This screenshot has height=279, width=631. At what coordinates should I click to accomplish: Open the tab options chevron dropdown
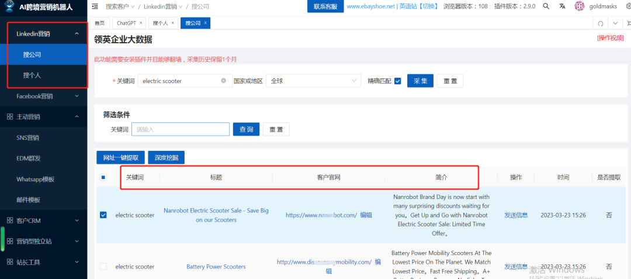tap(615, 23)
